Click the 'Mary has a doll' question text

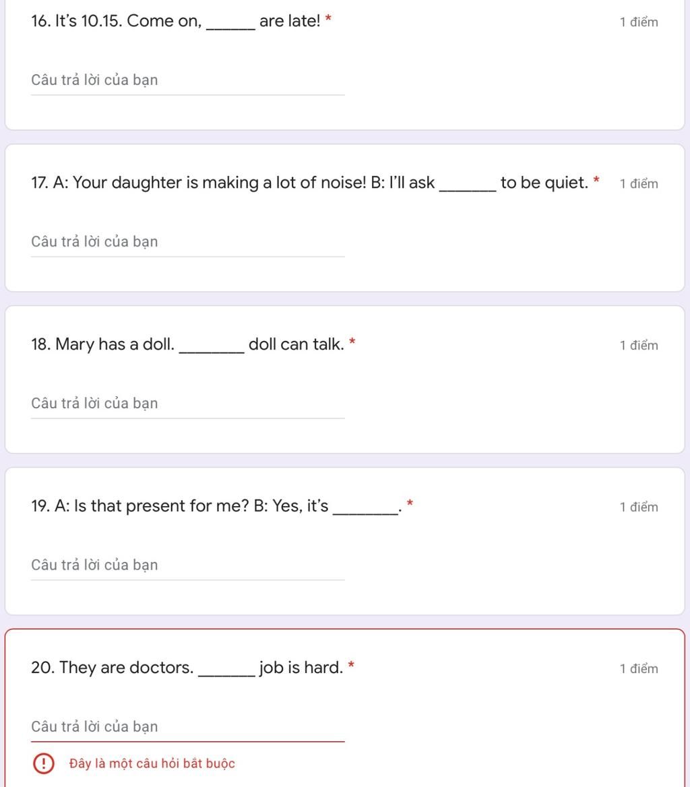point(115,344)
